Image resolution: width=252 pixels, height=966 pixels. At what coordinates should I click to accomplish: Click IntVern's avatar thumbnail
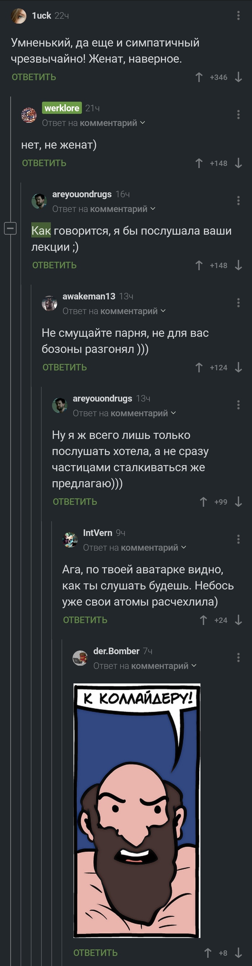[69, 540]
